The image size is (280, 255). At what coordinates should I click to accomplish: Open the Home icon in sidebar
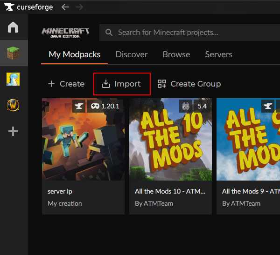tap(13, 27)
